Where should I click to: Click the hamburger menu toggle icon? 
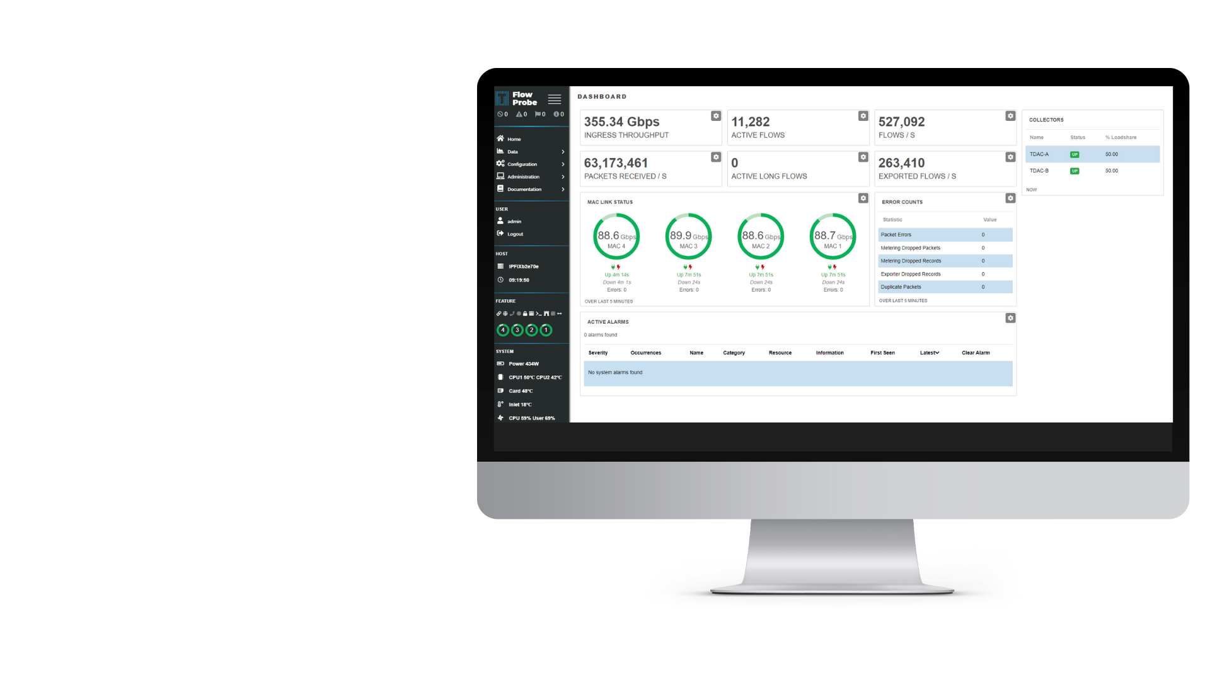pyautogui.click(x=555, y=99)
